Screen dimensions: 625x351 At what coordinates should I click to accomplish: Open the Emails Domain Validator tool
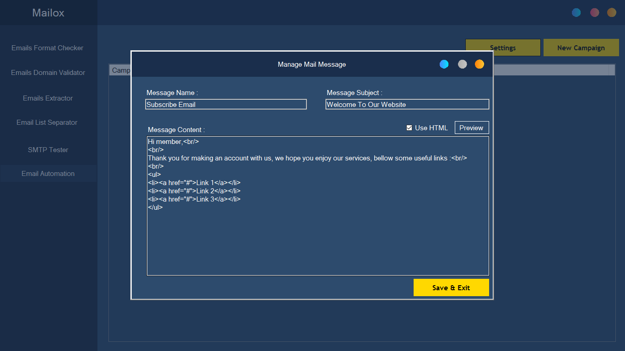[48, 72]
